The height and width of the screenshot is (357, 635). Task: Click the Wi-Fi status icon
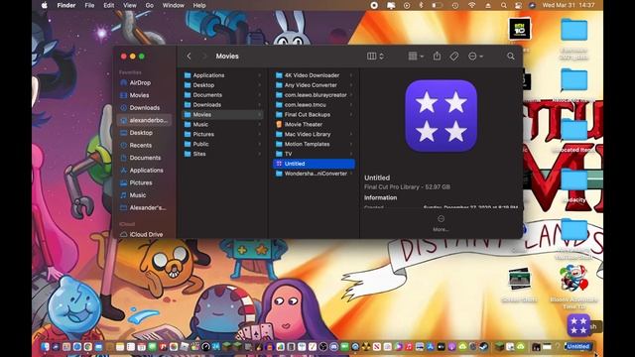point(471,5)
